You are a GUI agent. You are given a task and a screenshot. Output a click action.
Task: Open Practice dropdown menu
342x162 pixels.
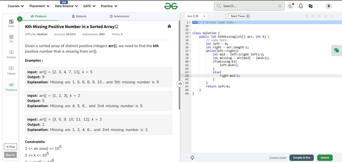point(109,6)
